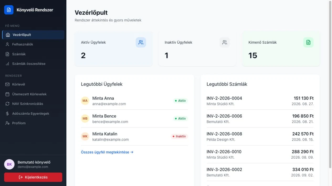Click the red Kijelentkezés button

[x=33, y=177]
